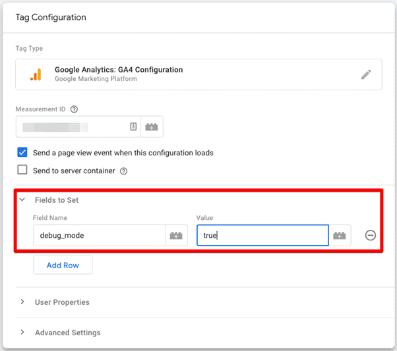Click the pencil edit icon for Tag Type
The image size is (397, 351).
366,74
